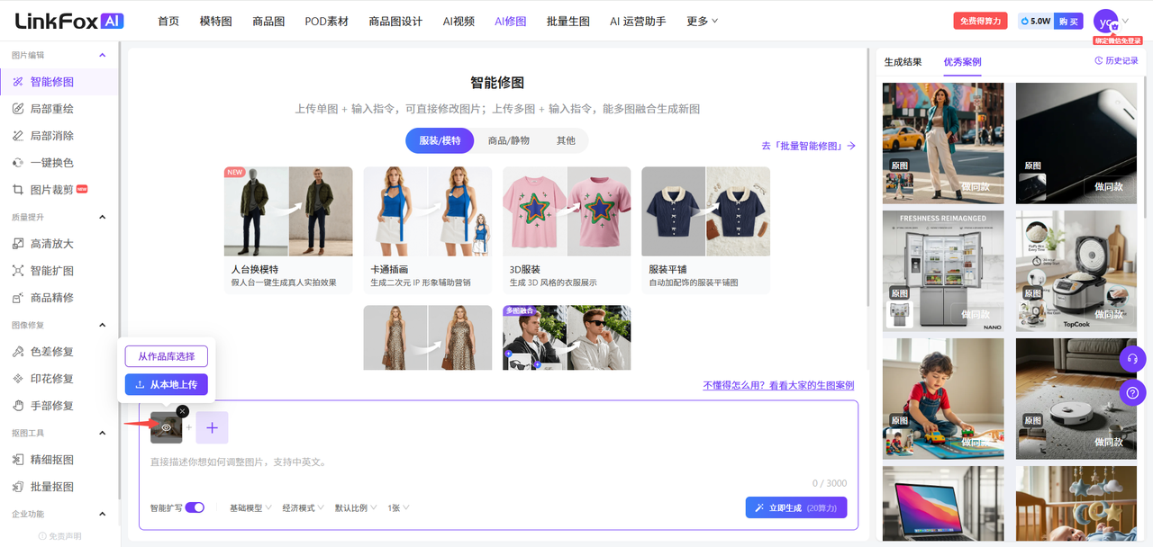Toggle the 智能扩写 switch
The width and height of the screenshot is (1153, 547).
195,507
